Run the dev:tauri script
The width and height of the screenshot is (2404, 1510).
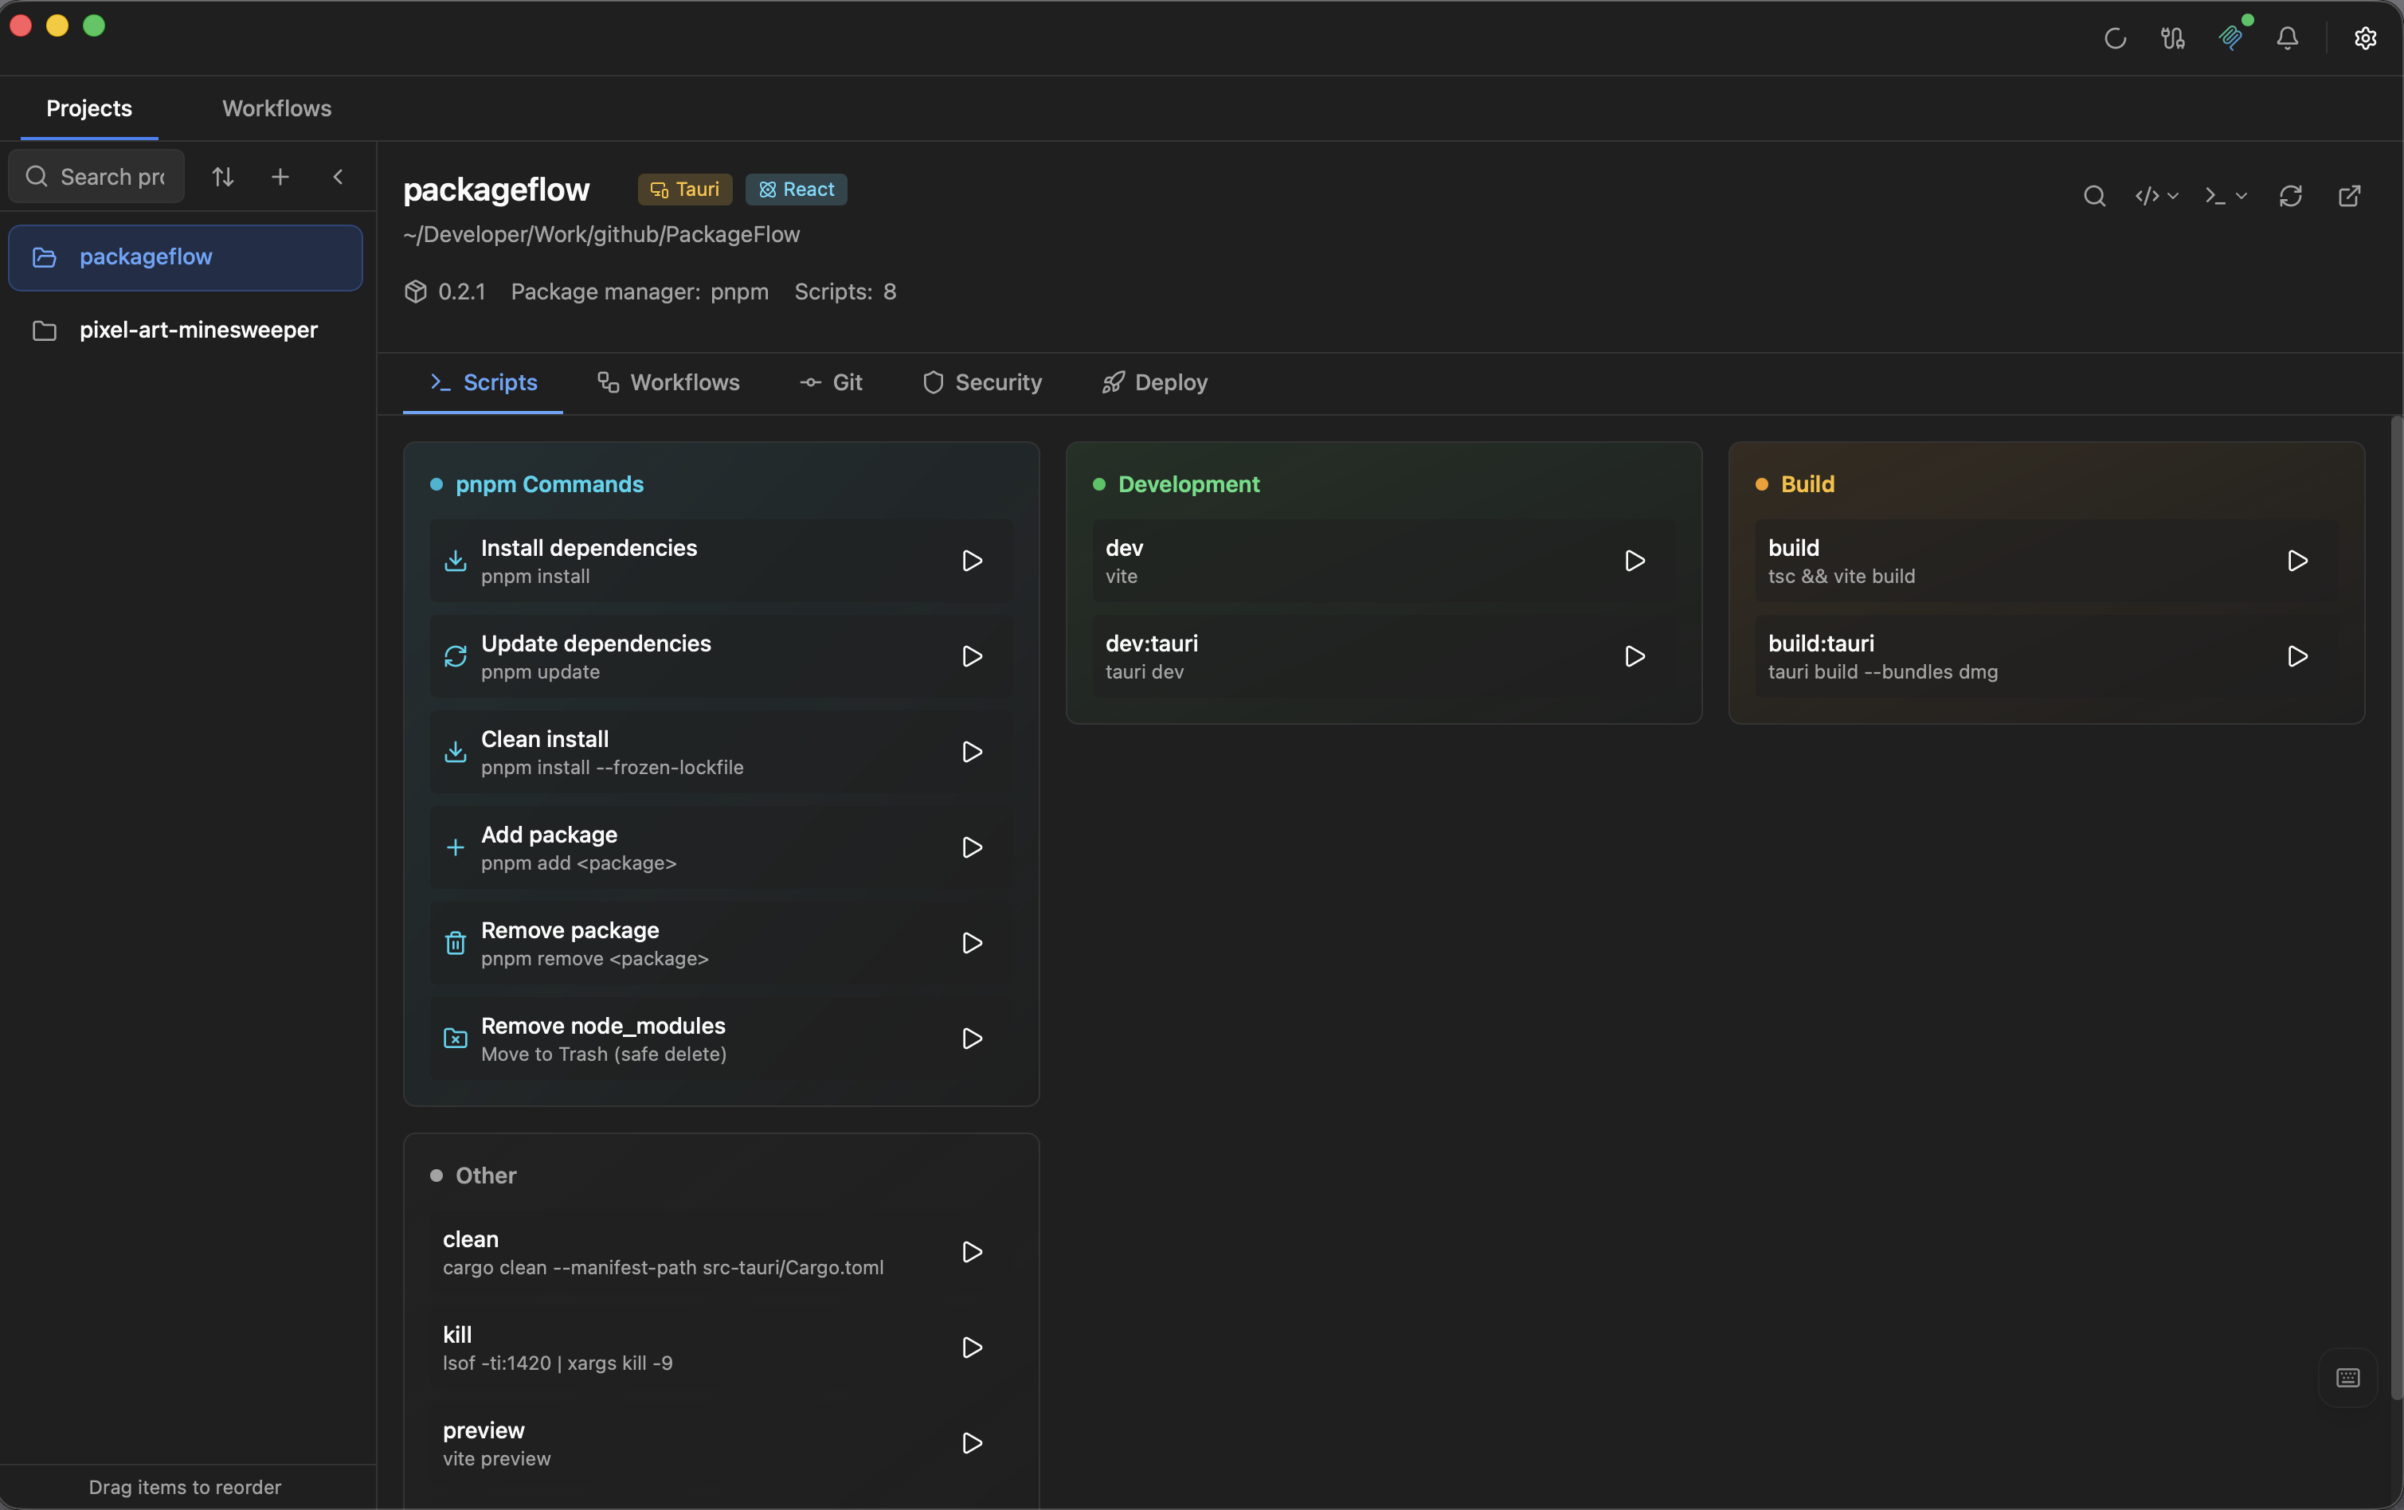tap(1635, 657)
